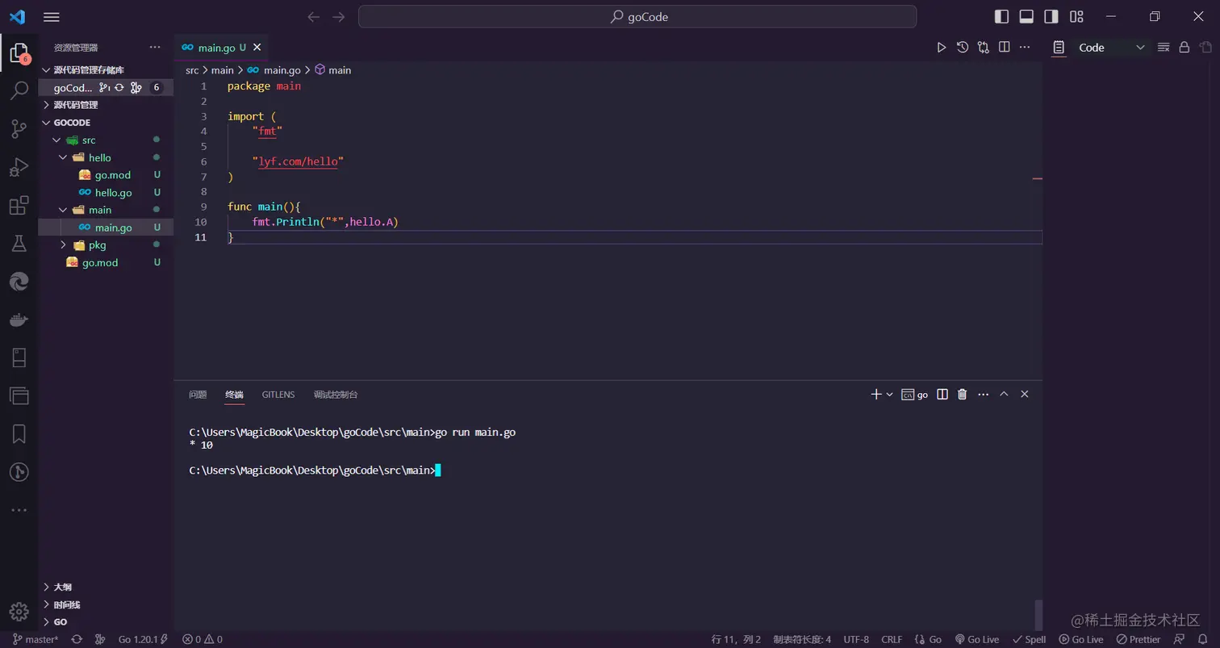Viewport: 1220px width, 648px height.
Task: Switch to the 调试控制台 panel tab
Action: pyautogui.click(x=336, y=395)
